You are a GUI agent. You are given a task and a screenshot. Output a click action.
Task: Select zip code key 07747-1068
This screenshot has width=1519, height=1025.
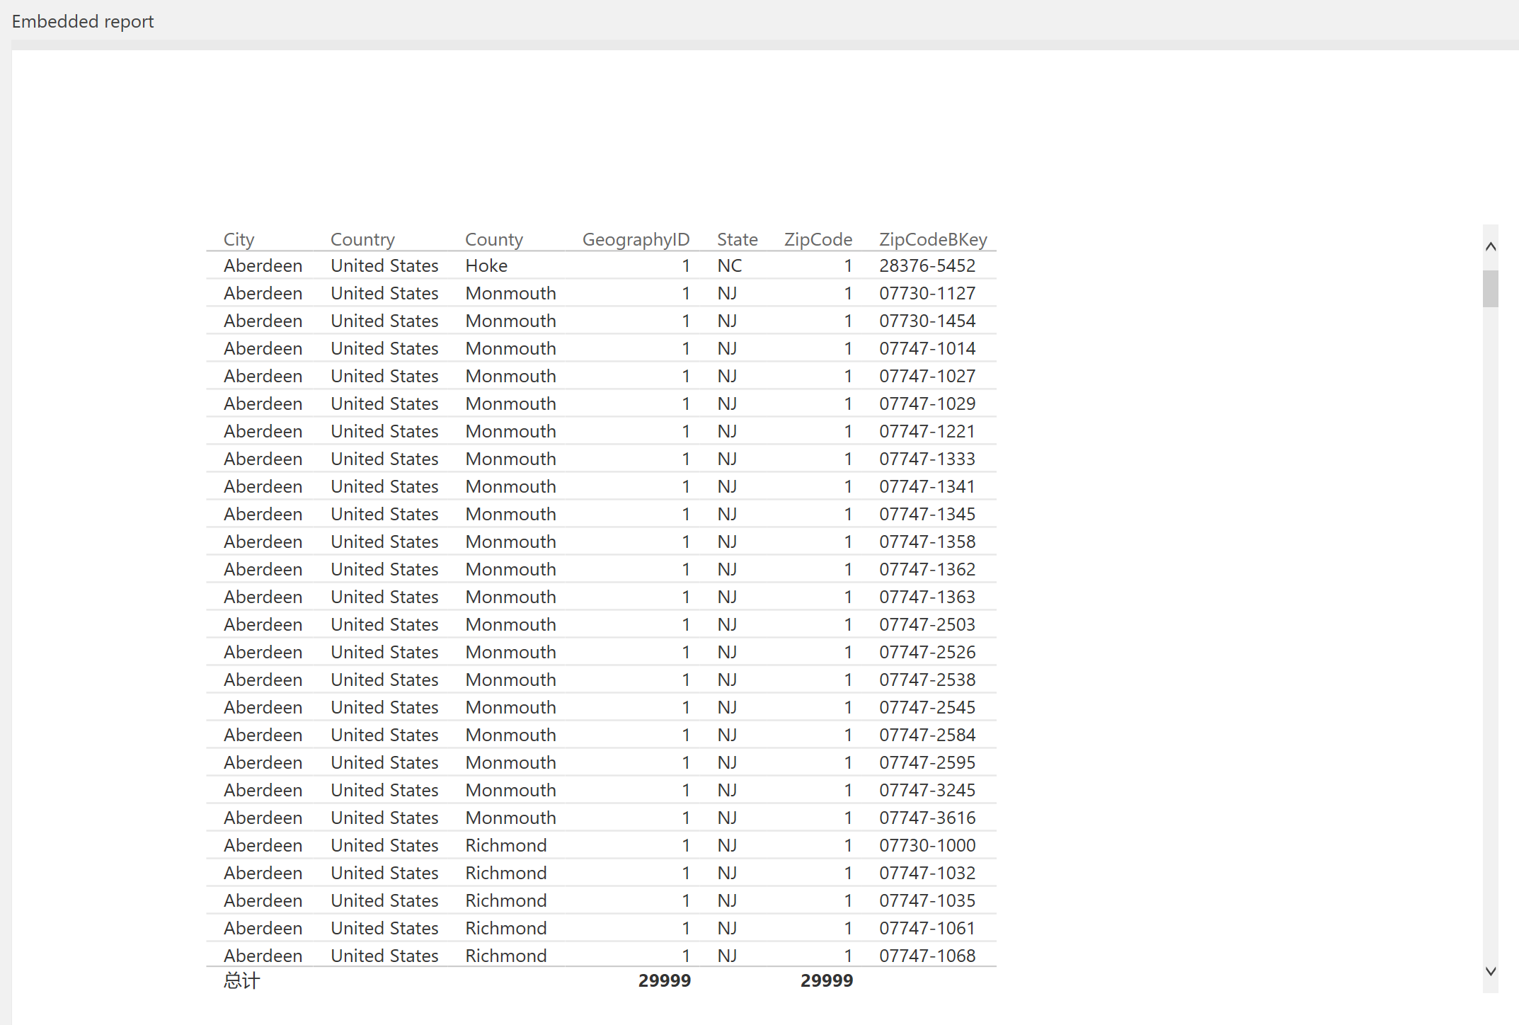point(927,956)
